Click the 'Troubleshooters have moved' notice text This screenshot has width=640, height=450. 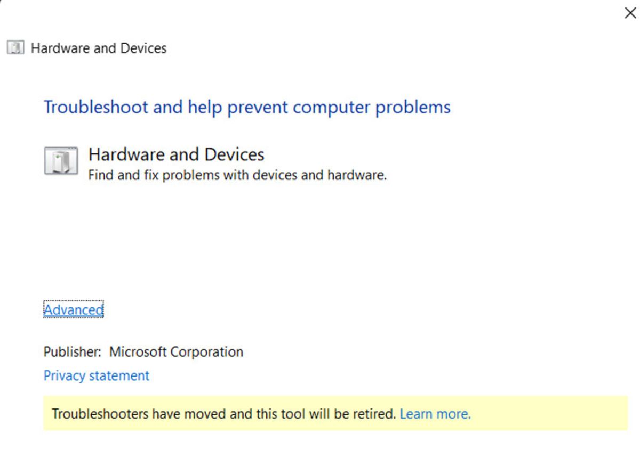coord(224,414)
